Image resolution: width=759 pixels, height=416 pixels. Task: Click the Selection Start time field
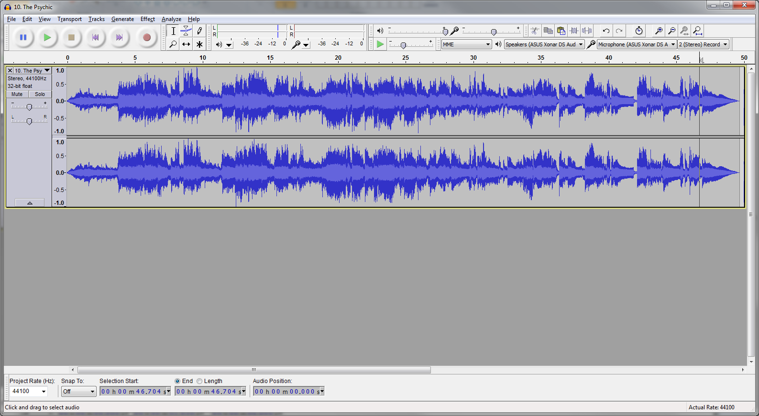135,391
